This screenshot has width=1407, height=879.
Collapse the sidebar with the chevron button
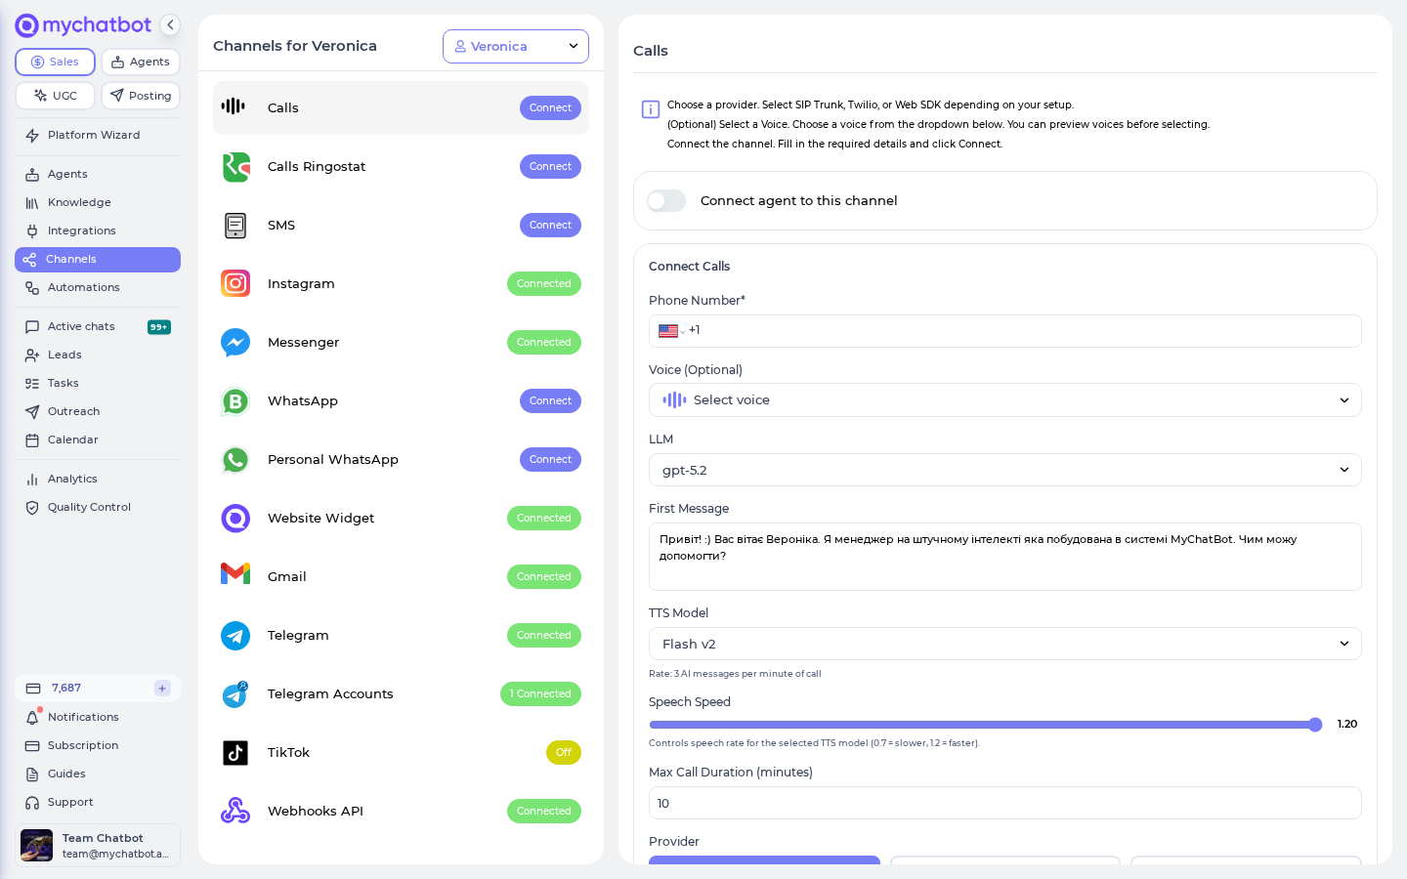pos(170,25)
